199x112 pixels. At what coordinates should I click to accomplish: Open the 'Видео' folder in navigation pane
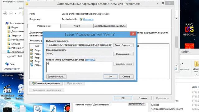(x=13, y=27)
